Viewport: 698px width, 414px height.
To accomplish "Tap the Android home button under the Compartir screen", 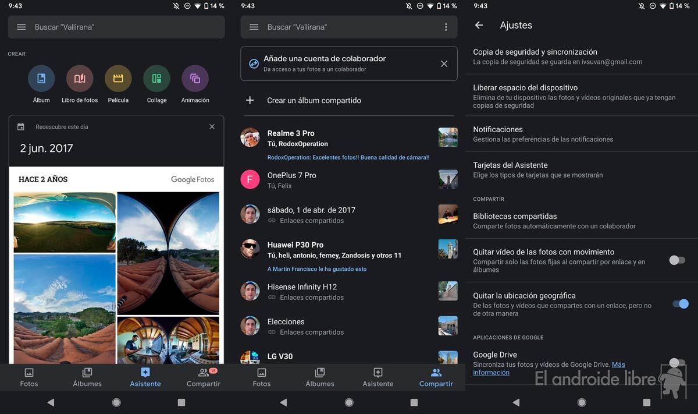I will click(349, 402).
